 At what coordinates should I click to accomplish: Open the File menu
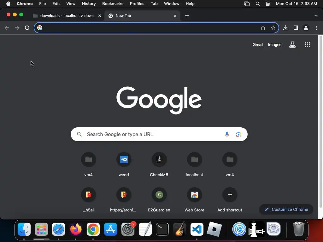click(43, 4)
